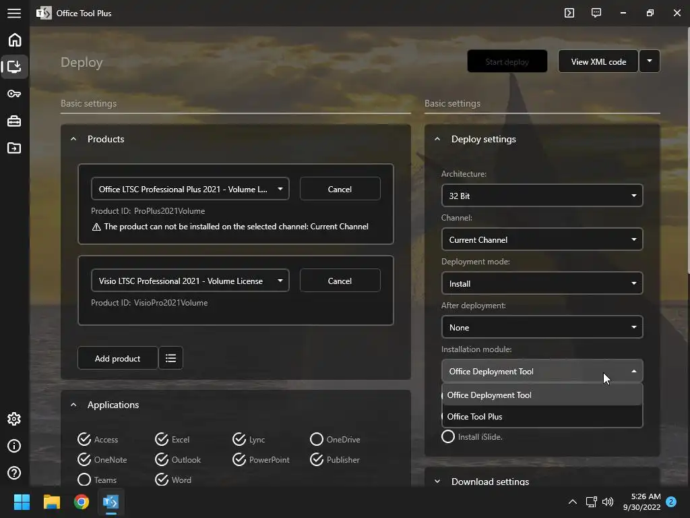Open volume control in tray

click(608, 502)
